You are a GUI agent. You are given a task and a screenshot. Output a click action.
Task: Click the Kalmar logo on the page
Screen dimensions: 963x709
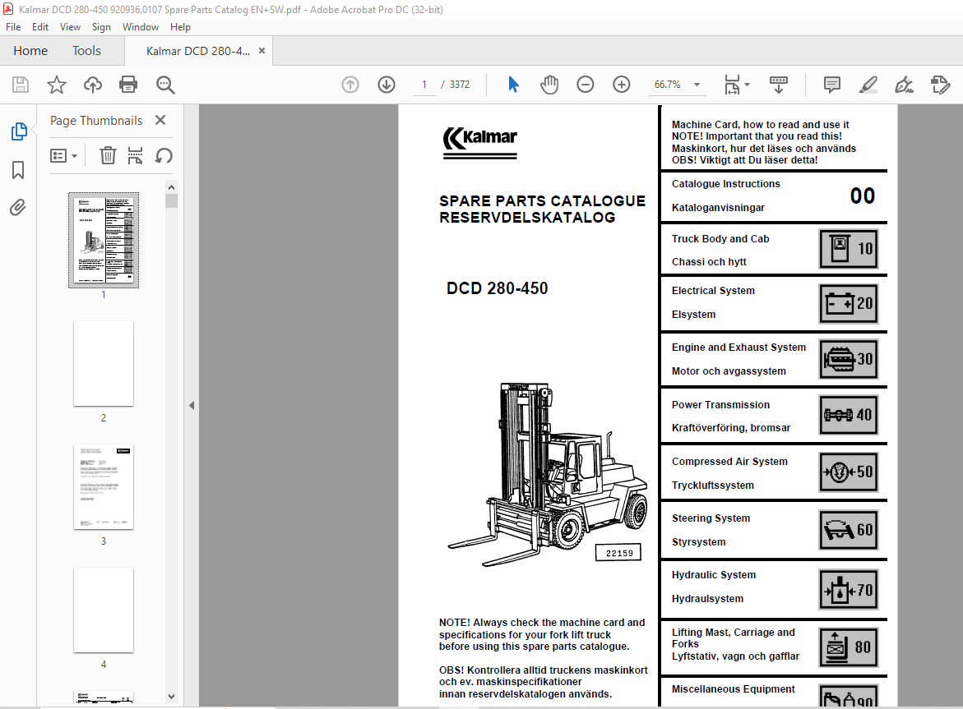coord(480,142)
